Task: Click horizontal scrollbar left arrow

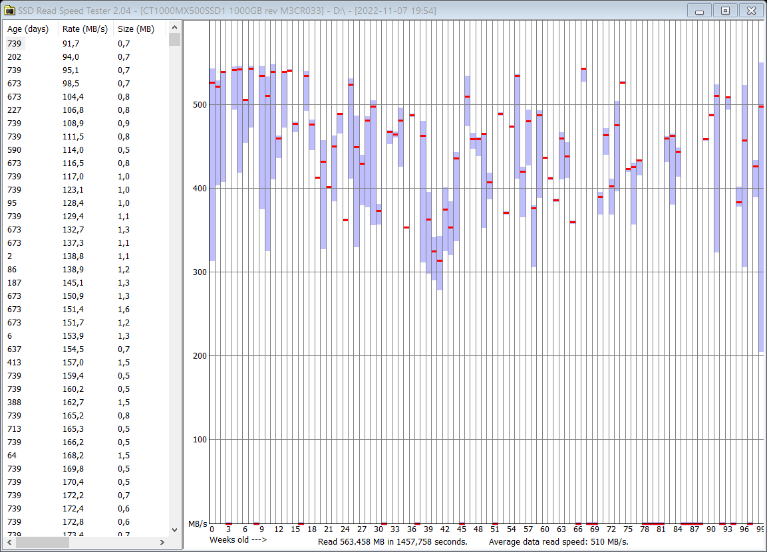Action: 9,542
